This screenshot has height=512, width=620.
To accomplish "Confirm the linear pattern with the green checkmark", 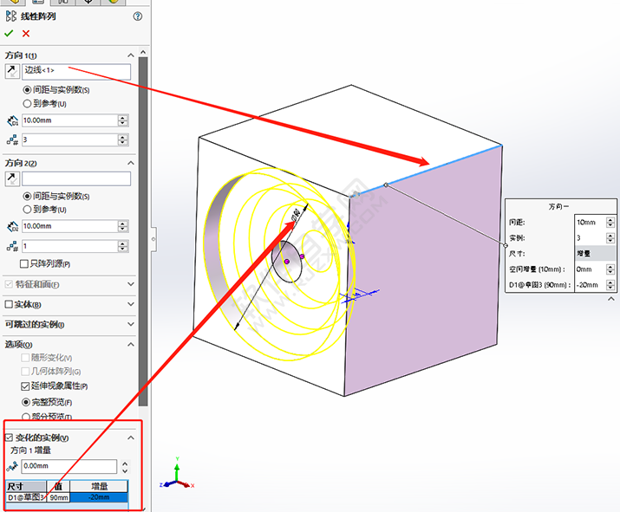I will tap(9, 34).
